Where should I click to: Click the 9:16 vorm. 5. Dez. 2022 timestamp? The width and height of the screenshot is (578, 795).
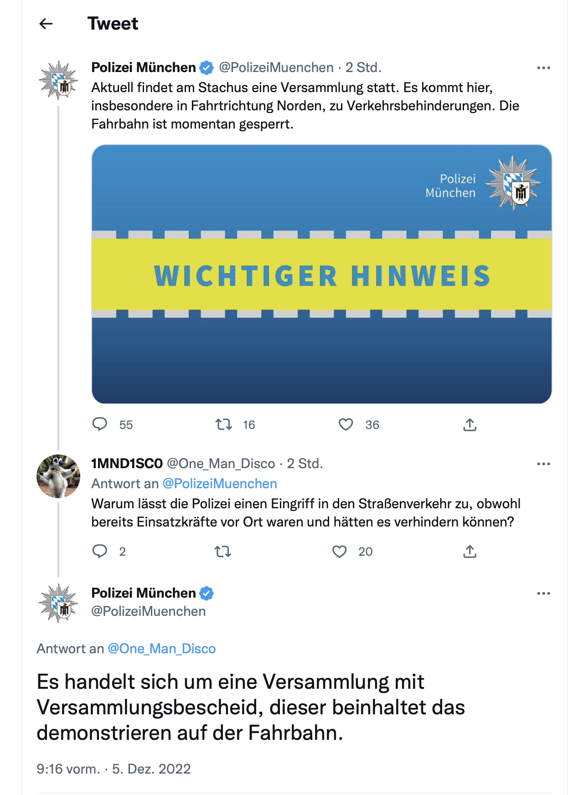(114, 769)
